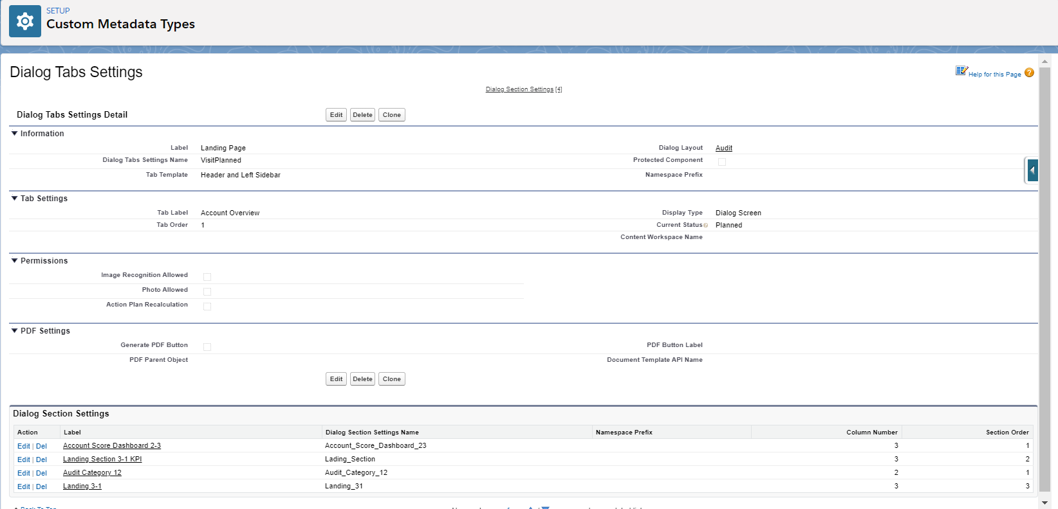1058x509 pixels.
Task: Sort by Dialog Section Settings Name header
Action: point(372,433)
